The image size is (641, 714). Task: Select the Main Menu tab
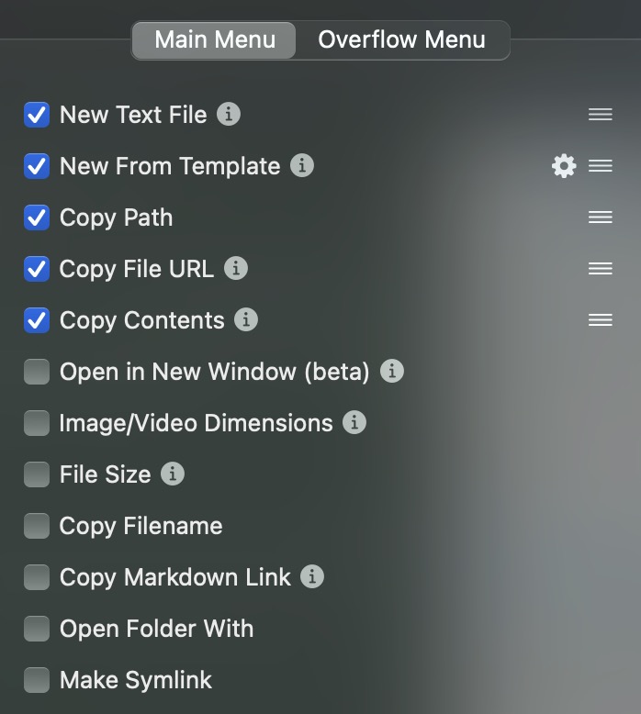click(x=214, y=39)
